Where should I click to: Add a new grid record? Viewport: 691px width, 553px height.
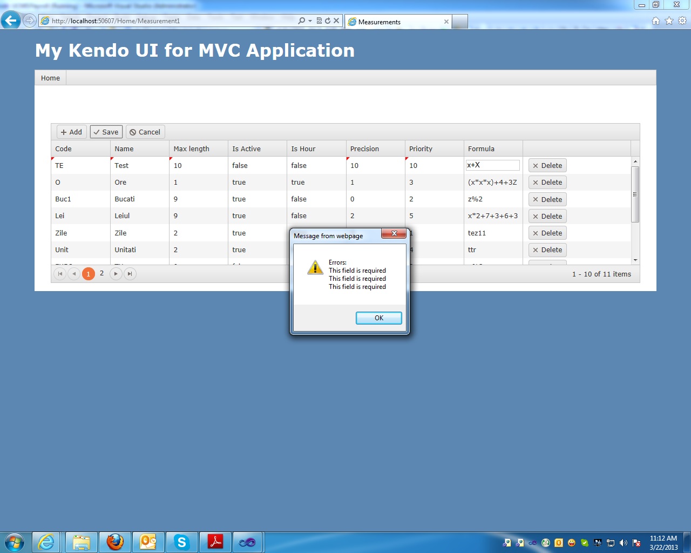(x=72, y=132)
